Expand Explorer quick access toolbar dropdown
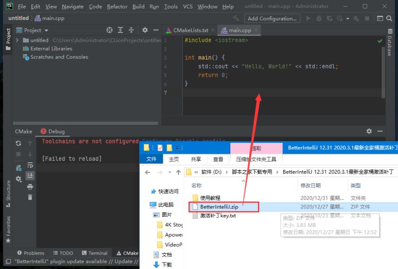398x269 pixels. point(177,148)
